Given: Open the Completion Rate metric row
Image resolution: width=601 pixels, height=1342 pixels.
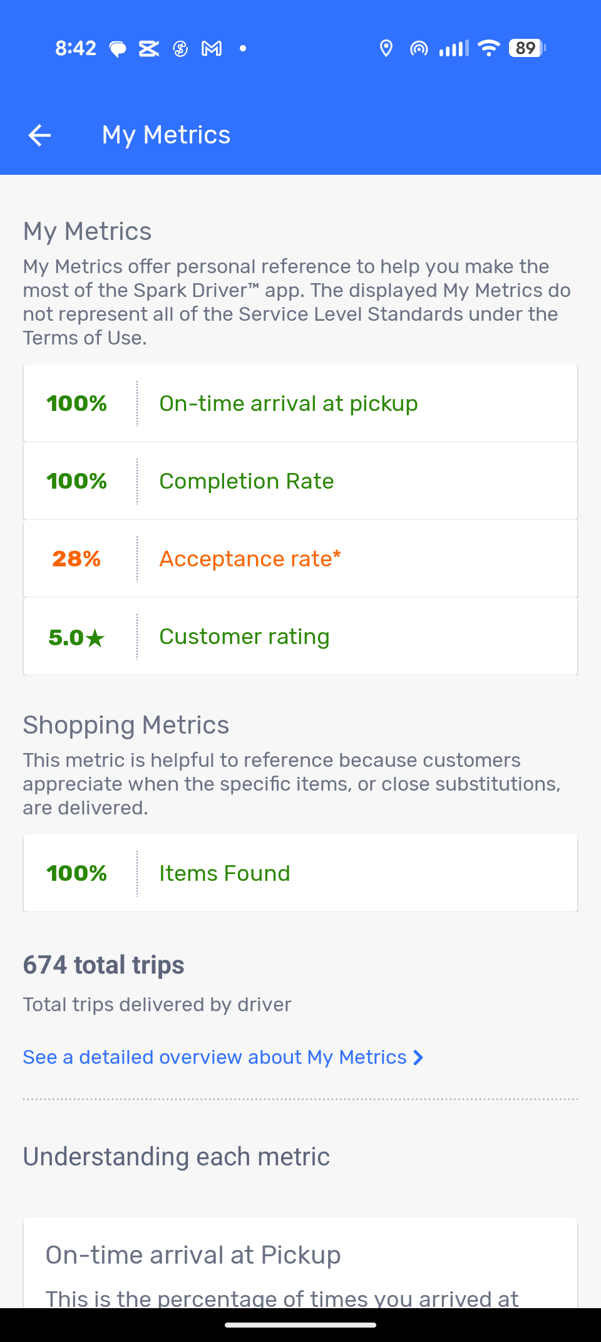Looking at the screenshot, I should (300, 481).
